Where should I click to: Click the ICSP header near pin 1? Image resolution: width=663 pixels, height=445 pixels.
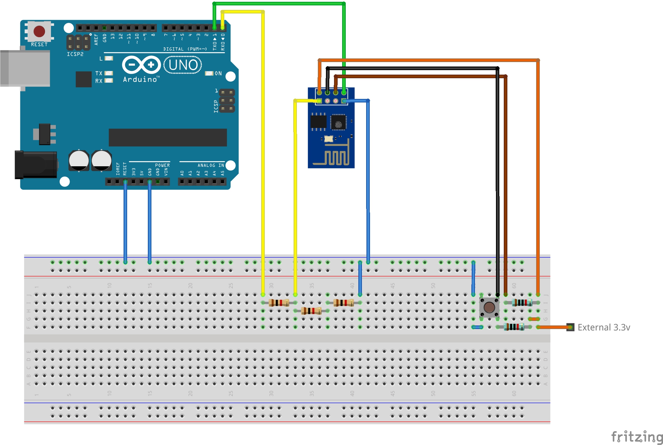[x=227, y=101]
